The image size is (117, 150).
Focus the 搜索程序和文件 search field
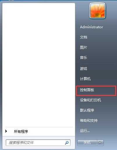(x=38, y=143)
